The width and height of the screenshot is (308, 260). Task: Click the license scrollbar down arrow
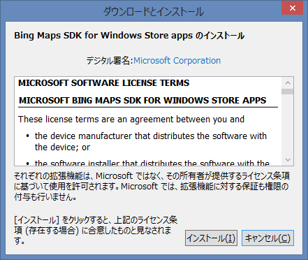[x=288, y=160]
